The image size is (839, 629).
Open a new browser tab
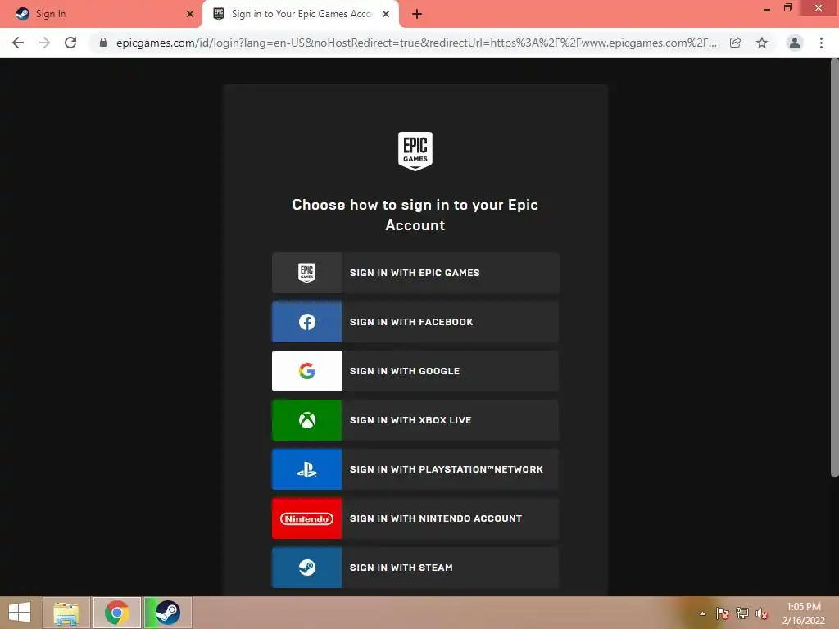(x=417, y=14)
